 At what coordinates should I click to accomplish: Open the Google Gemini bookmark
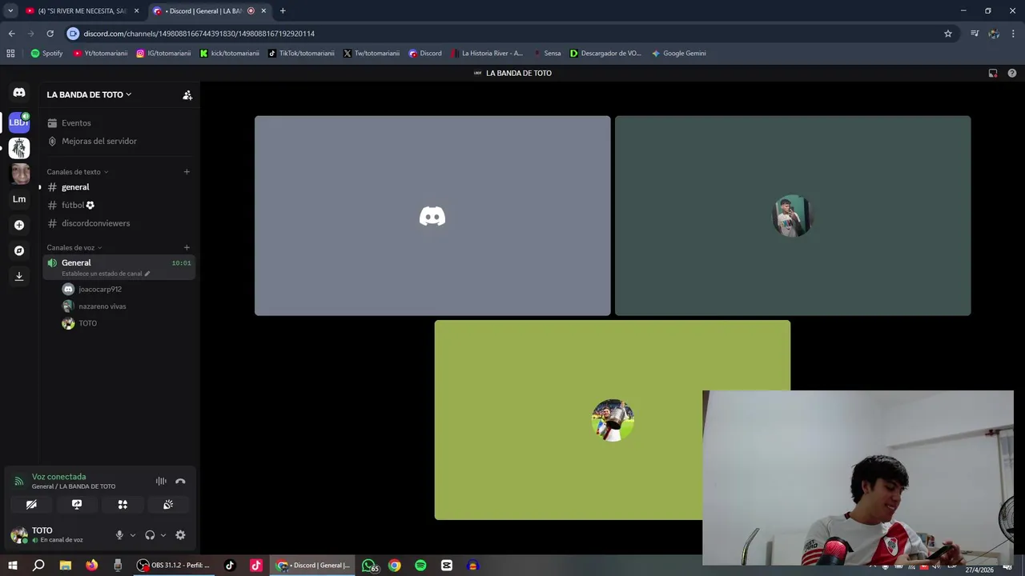(x=679, y=54)
